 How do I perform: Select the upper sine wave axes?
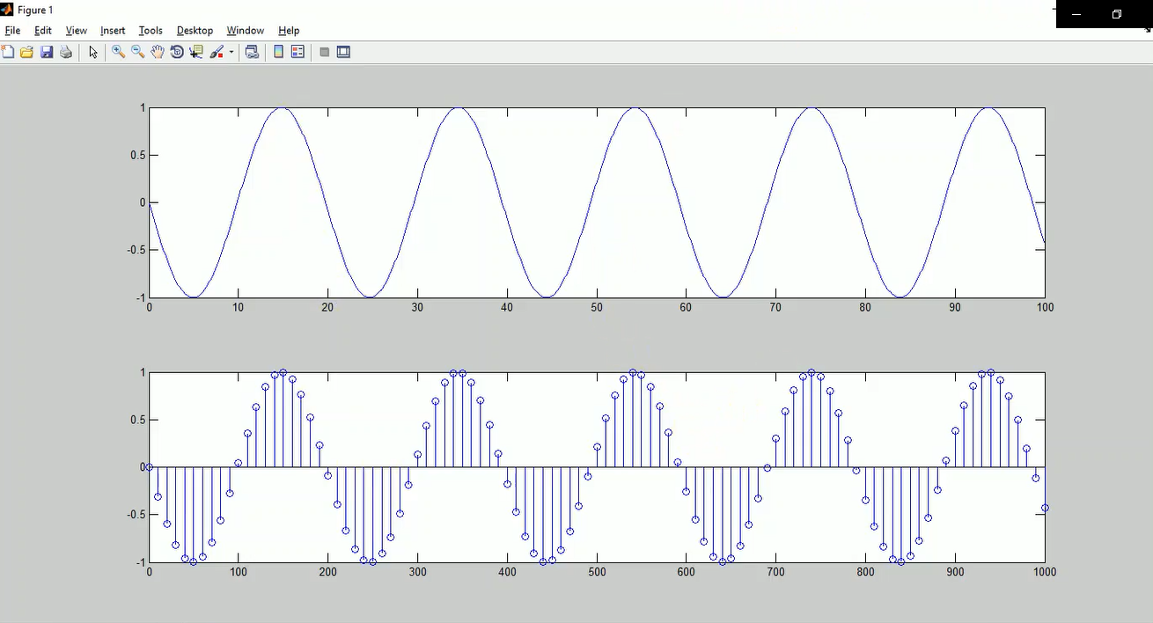[x=597, y=202]
